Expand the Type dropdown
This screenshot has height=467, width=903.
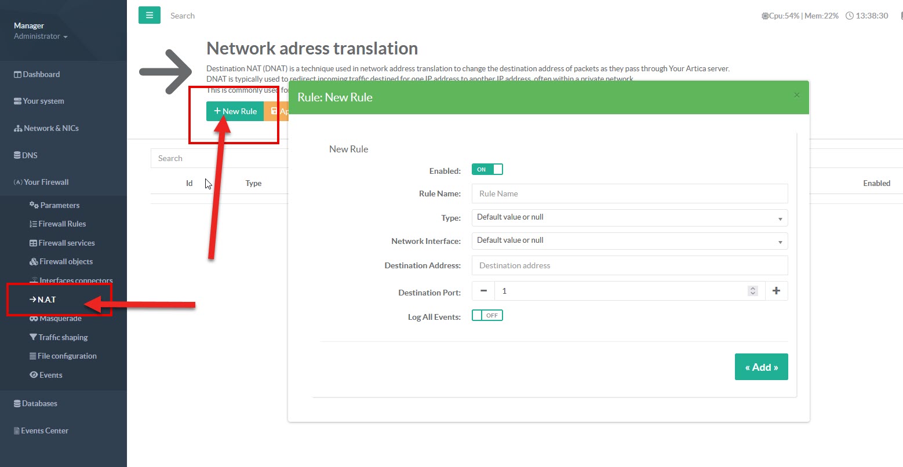629,217
